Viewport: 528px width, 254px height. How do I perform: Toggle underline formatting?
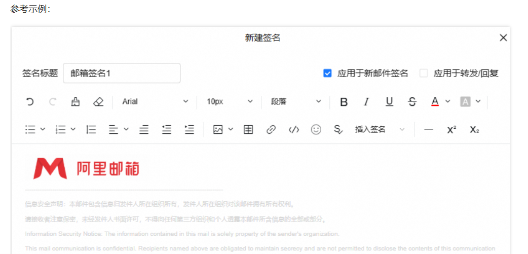click(x=389, y=102)
